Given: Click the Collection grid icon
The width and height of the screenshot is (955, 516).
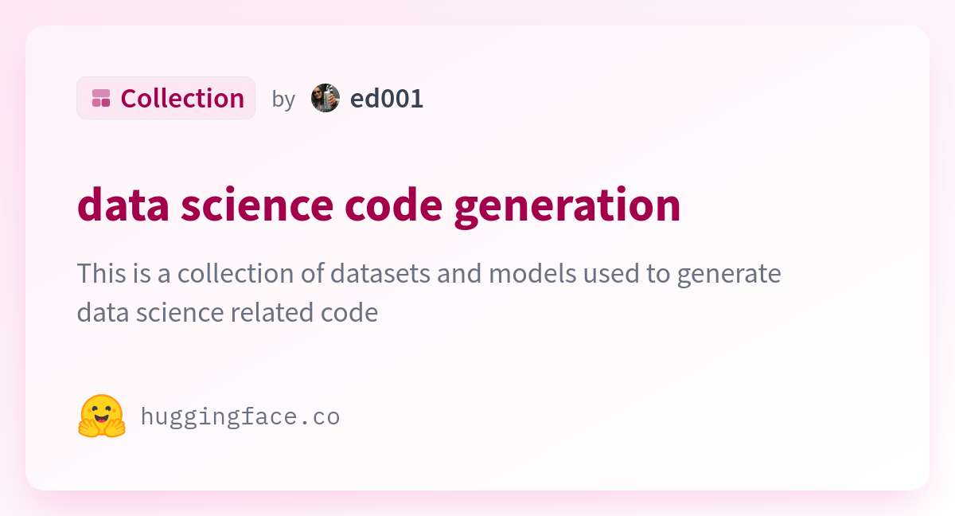Looking at the screenshot, I should (x=101, y=98).
